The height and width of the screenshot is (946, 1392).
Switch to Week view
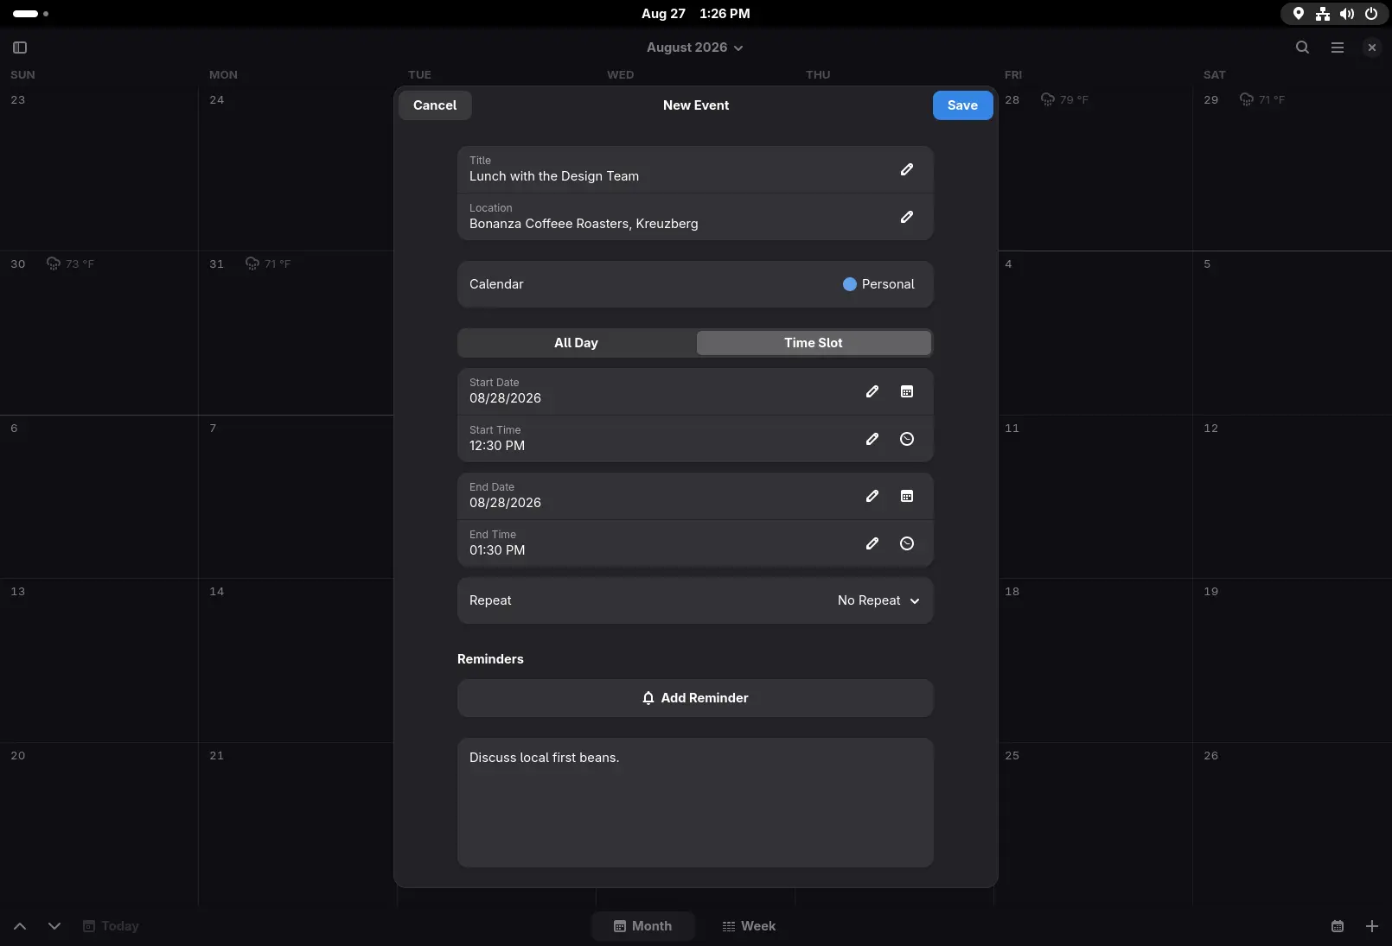[x=749, y=926]
